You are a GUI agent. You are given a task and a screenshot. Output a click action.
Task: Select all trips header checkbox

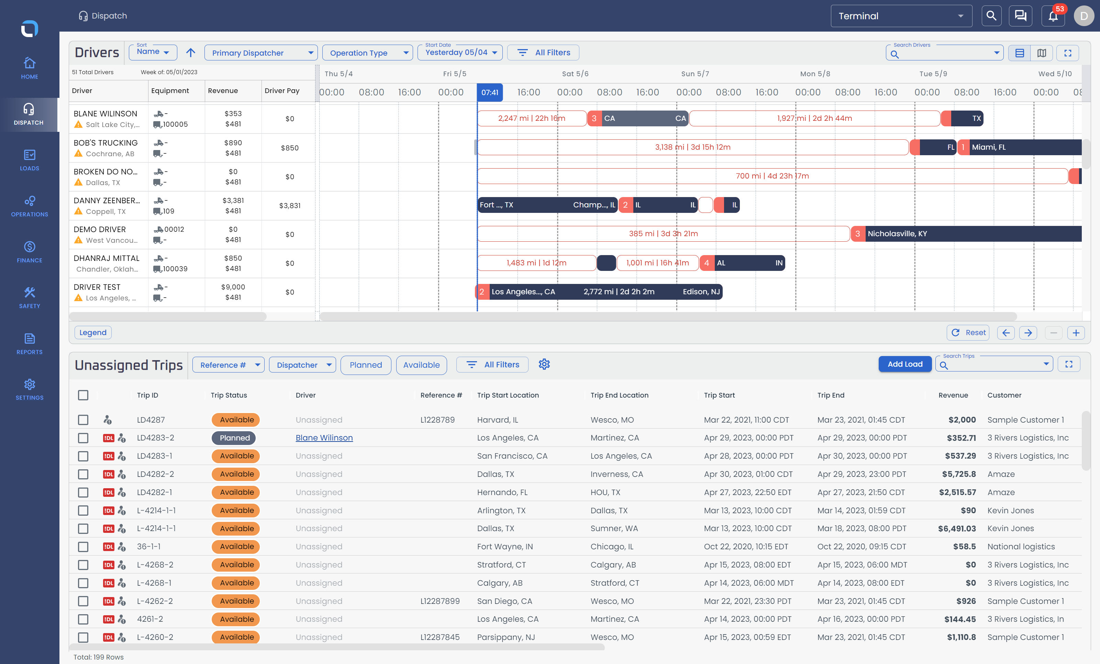click(x=83, y=395)
